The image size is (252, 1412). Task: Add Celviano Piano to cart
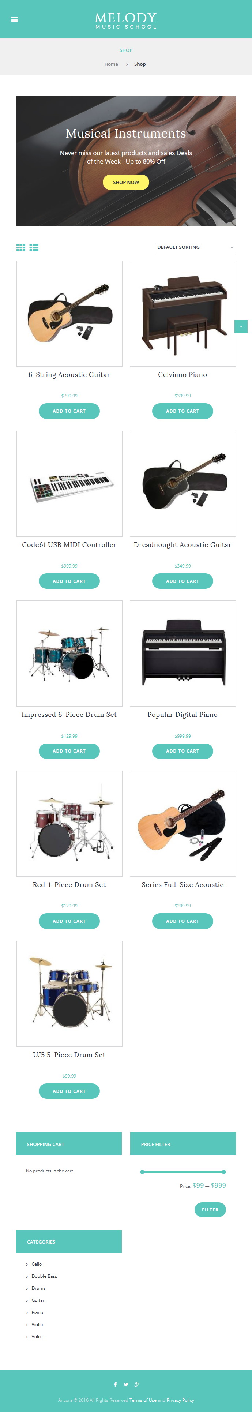click(183, 411)
